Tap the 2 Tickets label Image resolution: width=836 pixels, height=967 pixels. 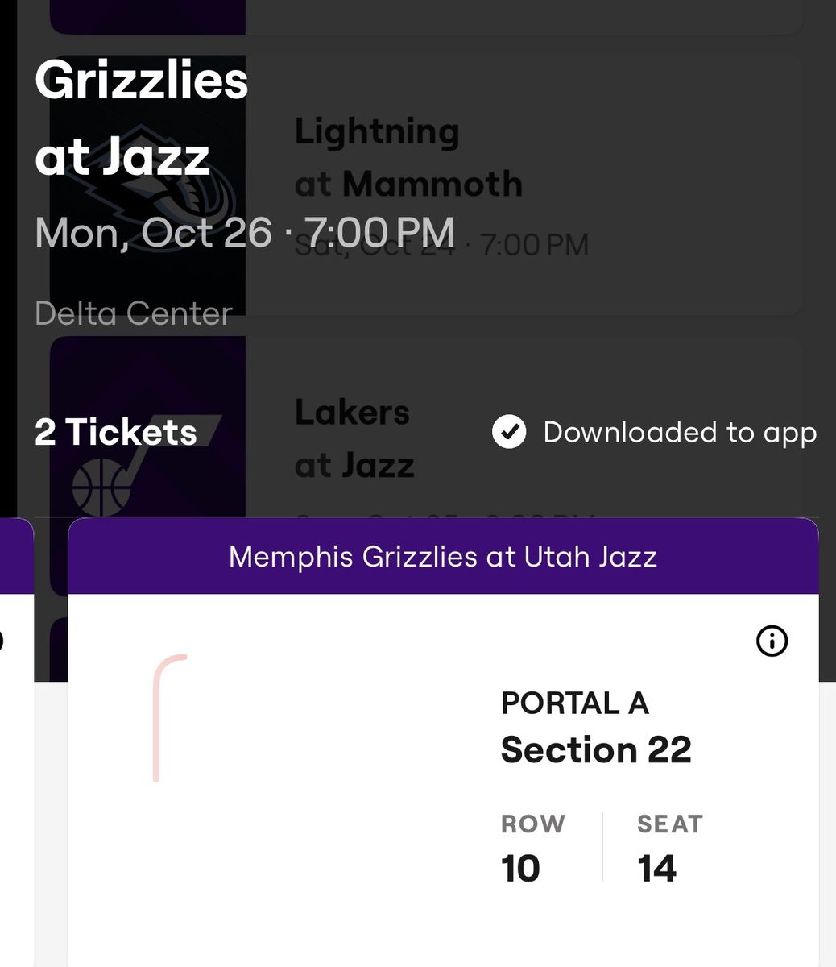116,432
